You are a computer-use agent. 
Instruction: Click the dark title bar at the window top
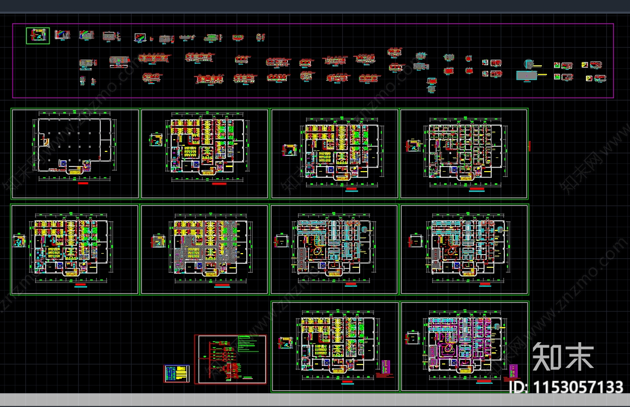coord(315,6)
